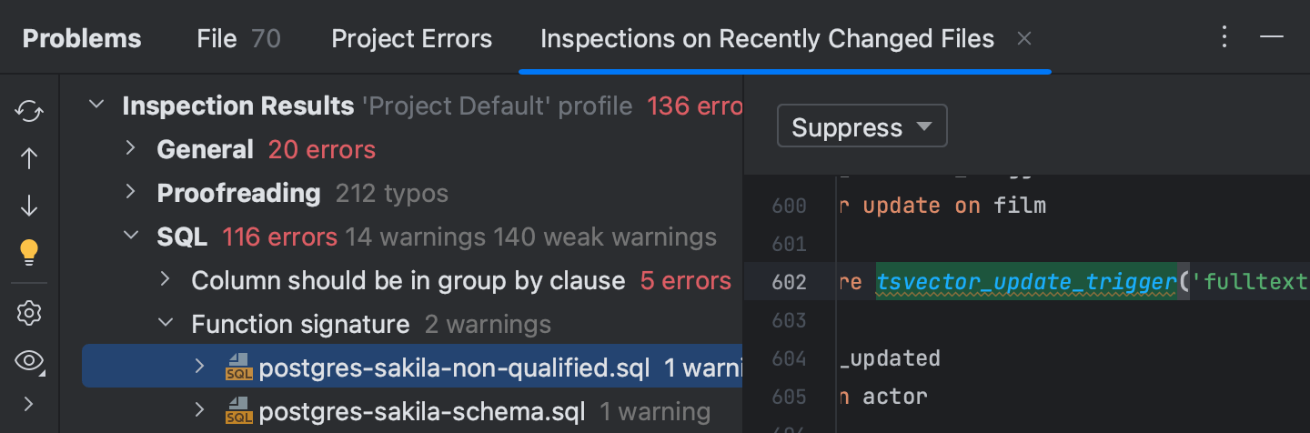Viewport: 1310px width, 433px height.
Task: Open the vertical three-dot options menu
Action: (x=1224, y=37)
